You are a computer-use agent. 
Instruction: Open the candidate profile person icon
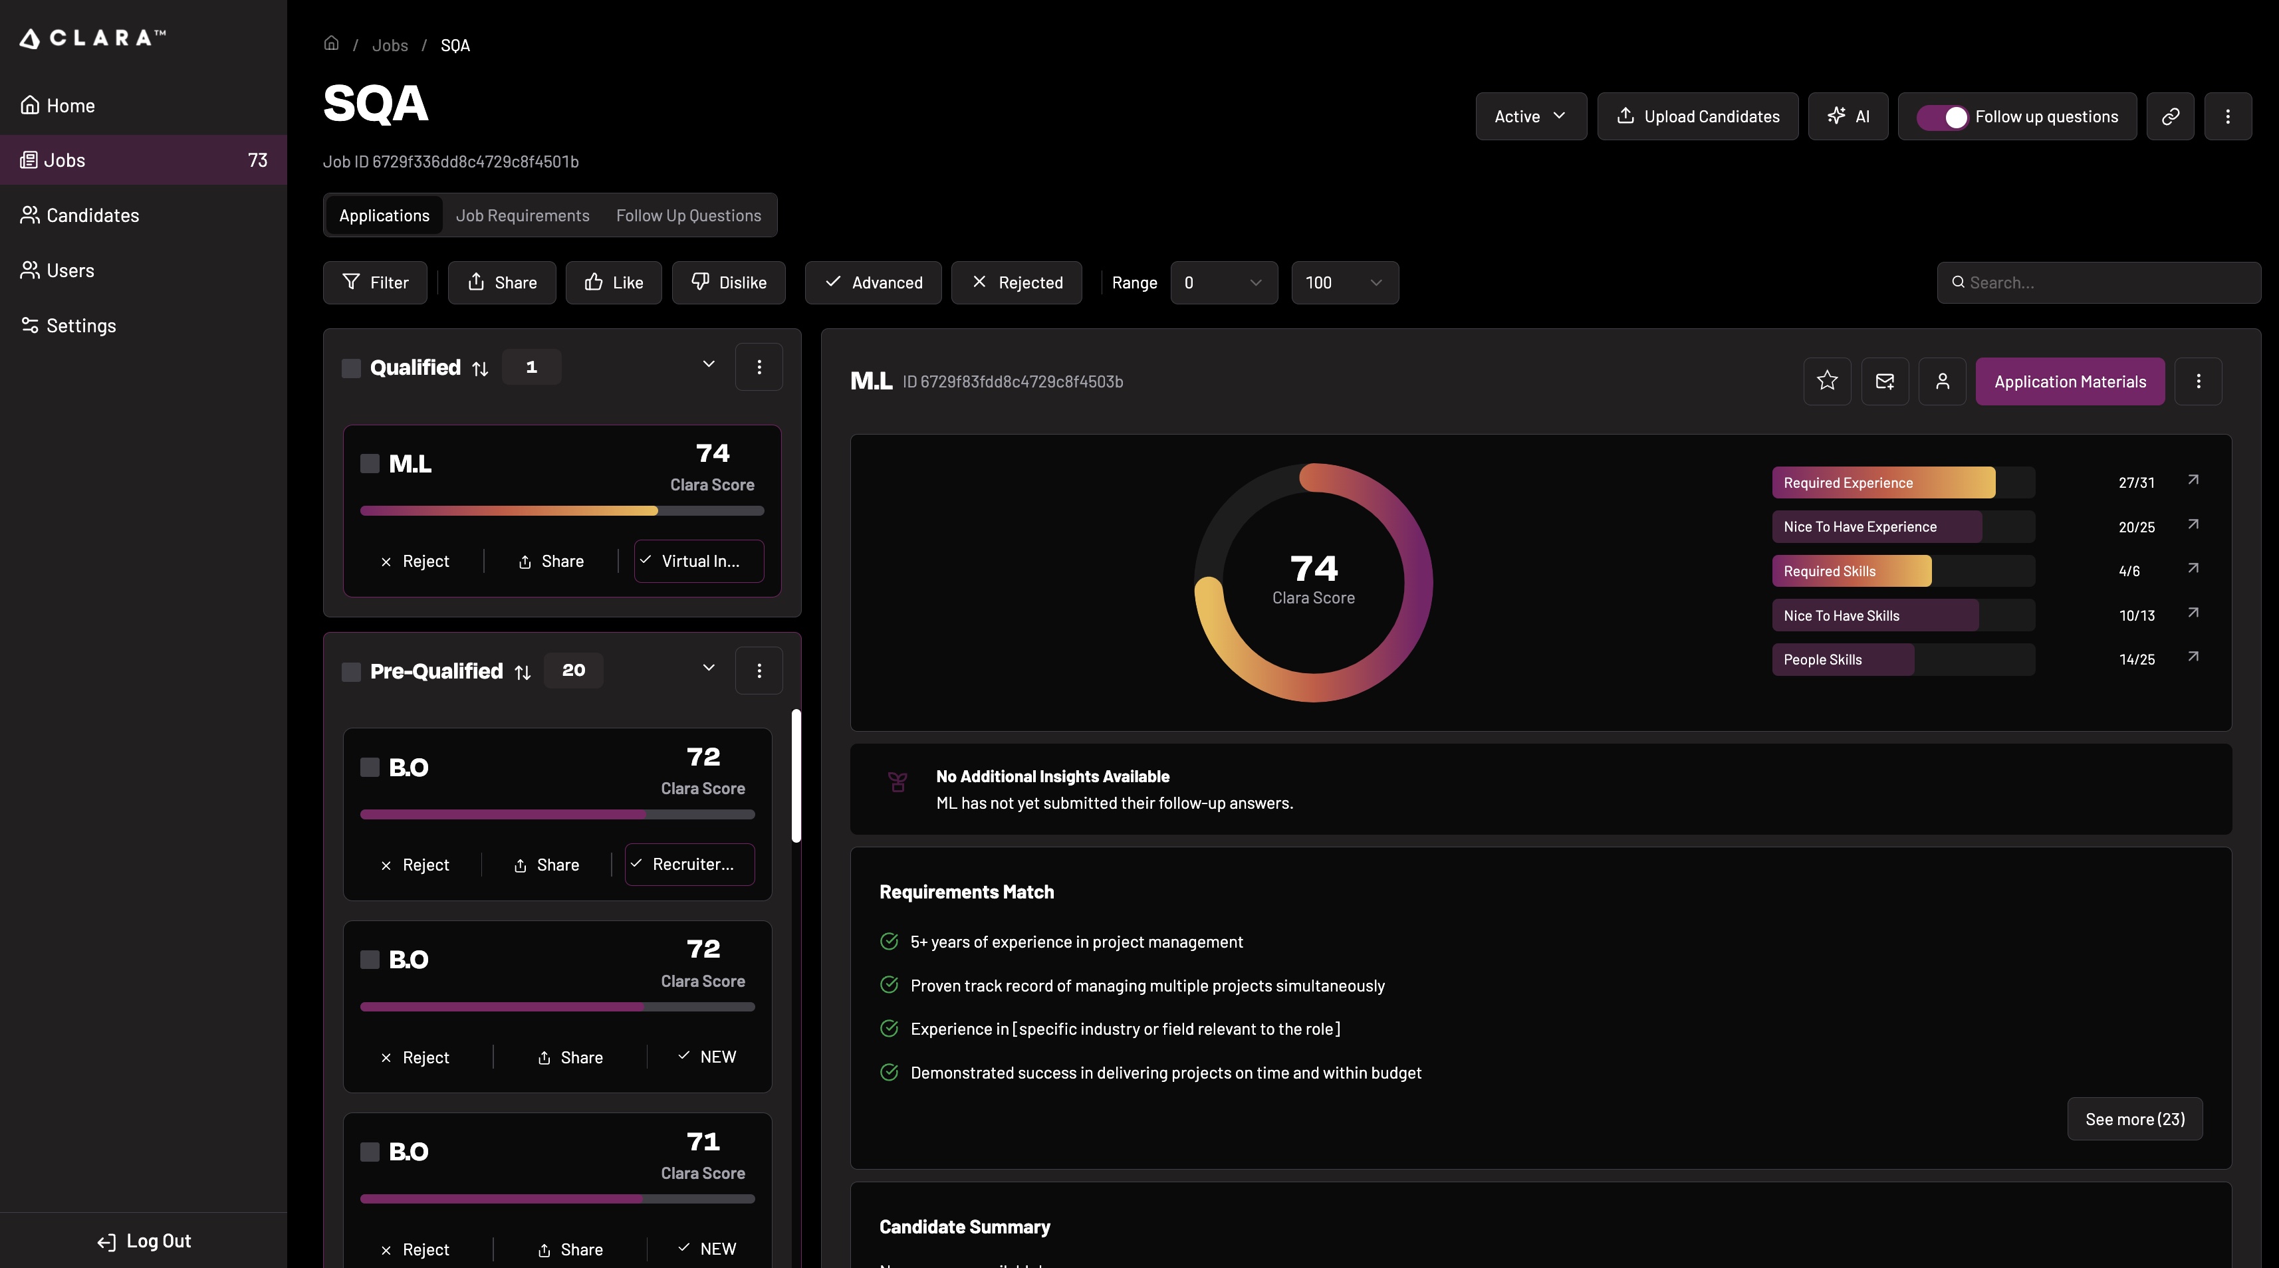coord(1942,381)
